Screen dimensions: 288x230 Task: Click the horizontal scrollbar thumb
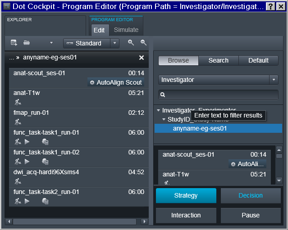(x=74, y=221)
